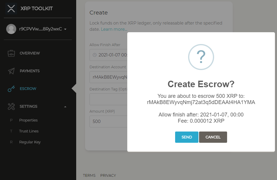Open Properties settings page

[x=28, y=120]
